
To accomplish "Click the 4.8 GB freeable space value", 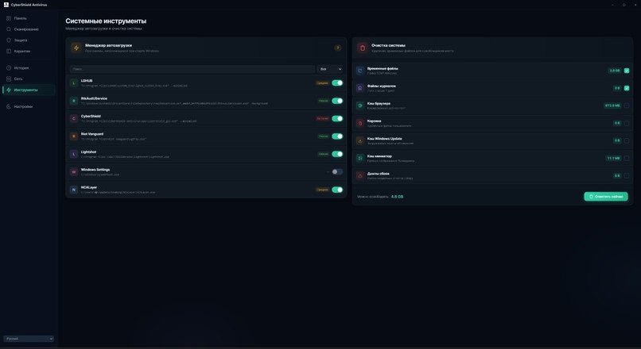I will [397, 197].
